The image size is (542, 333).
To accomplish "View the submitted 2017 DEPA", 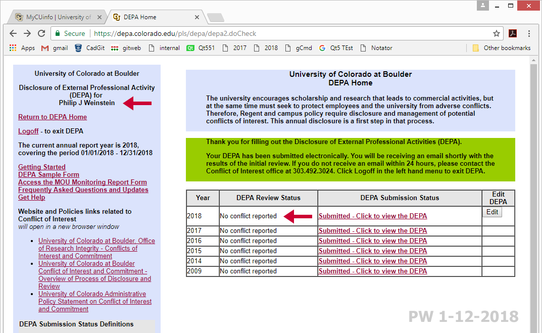I will point(373,230).
